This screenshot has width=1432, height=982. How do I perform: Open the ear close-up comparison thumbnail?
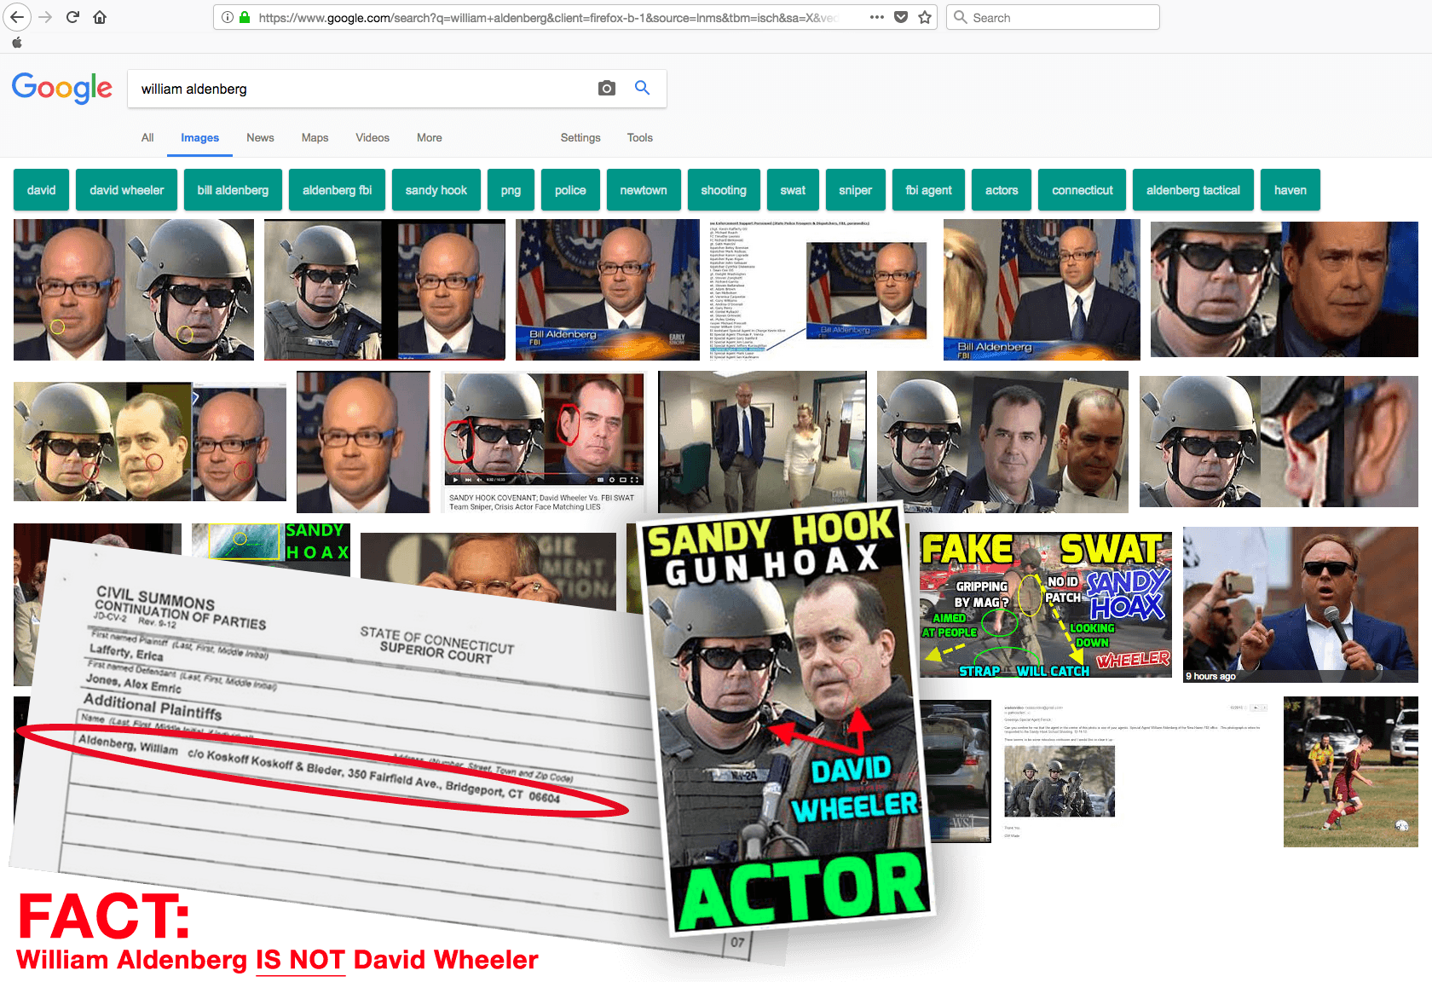point(1279,442)
